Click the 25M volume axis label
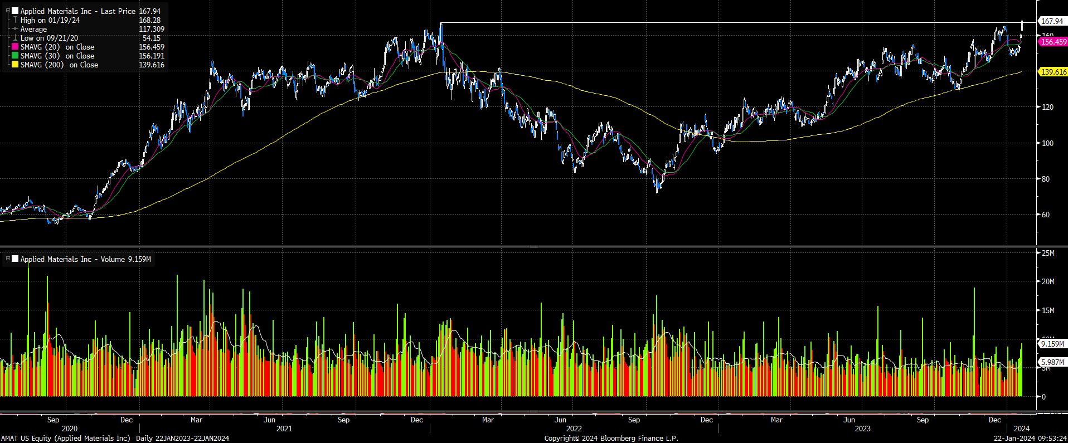This screenshot has height=443, width=1068. (x=1048, y=253)
